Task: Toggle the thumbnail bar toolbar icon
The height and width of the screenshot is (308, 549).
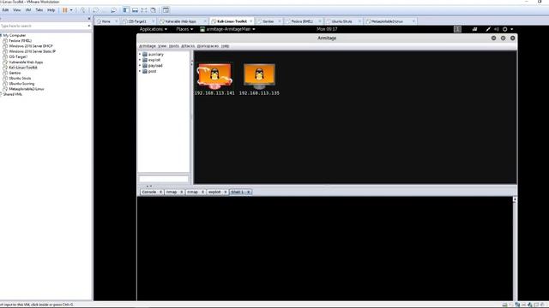Action: tap(135, 10)
